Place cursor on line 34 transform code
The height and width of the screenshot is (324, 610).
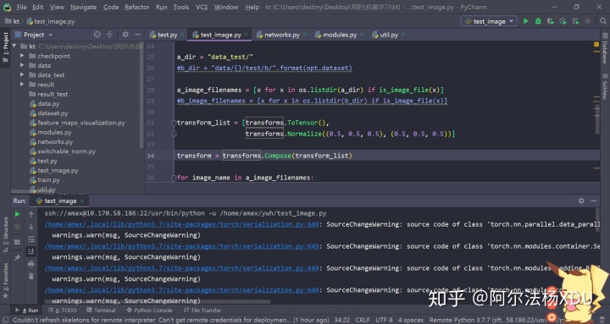(264, 156)
